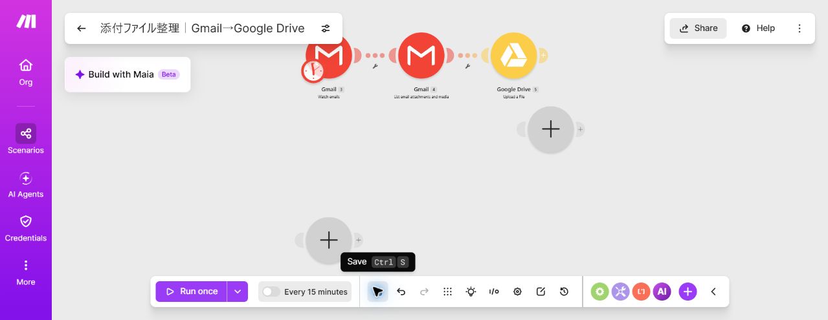Click the Make logo in the sidebar
Image resolution: width=828 pixels, height=320 pixels.
26,21
